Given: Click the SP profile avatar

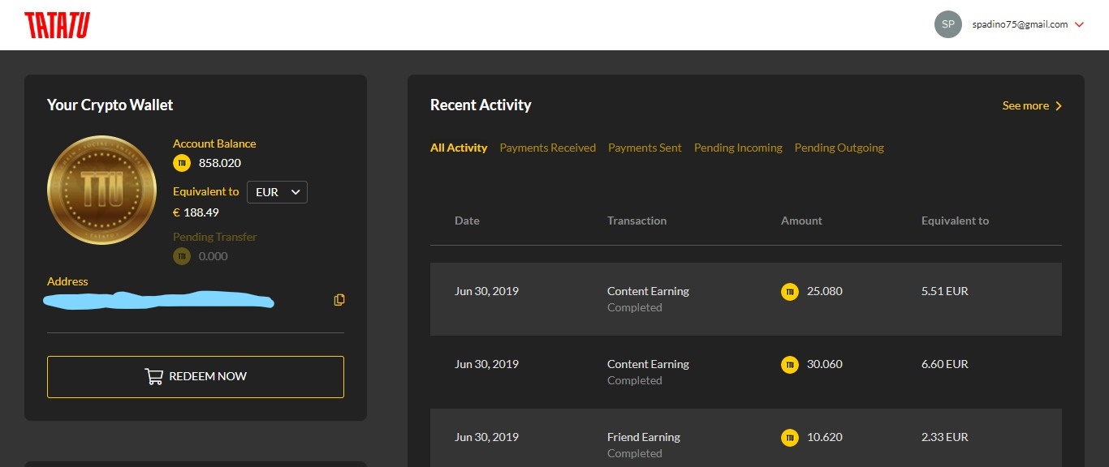Looking at the screenshot, I should 947,24.
